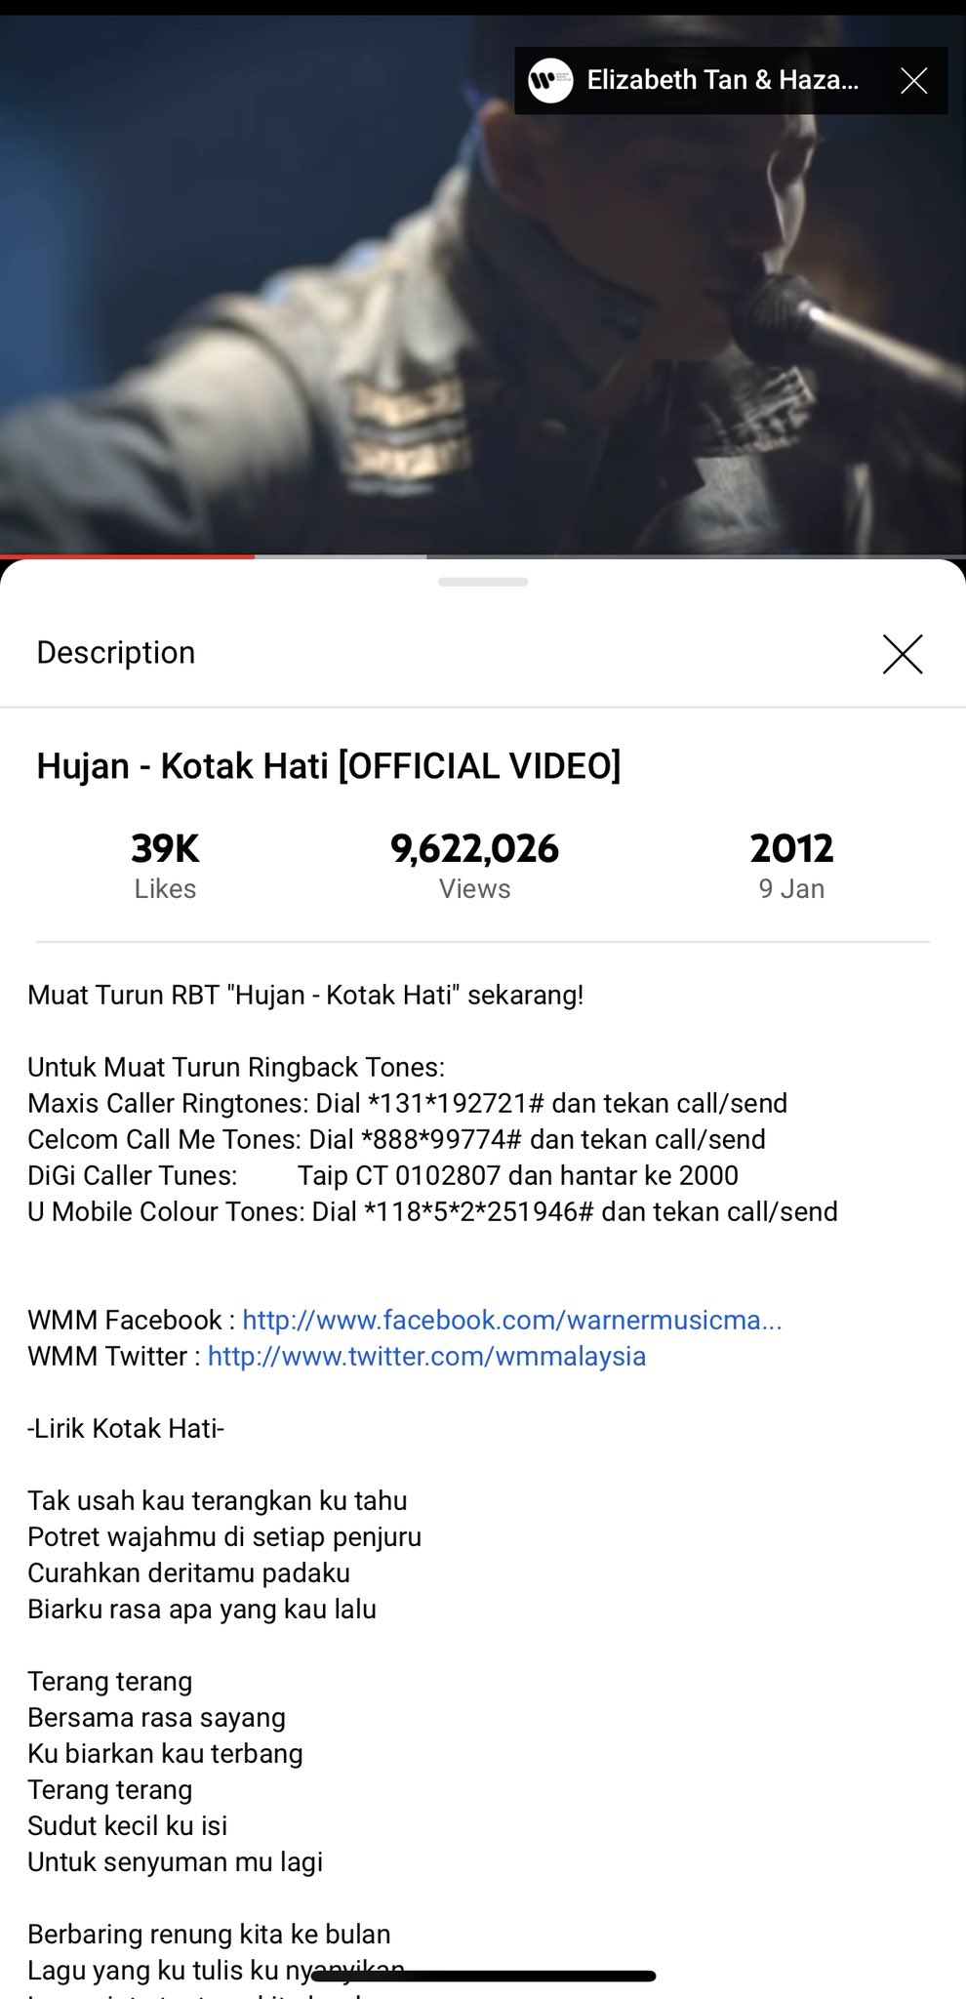Tap the -Lirik Kotak Hati- heading
This screenshot has width=966, height=1999.
tap(126, 1428)
